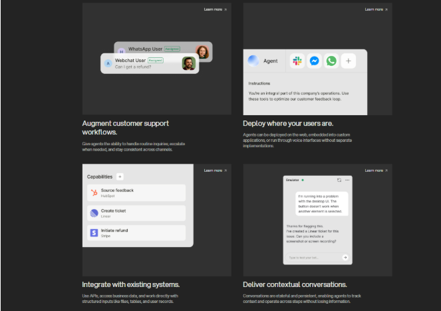
Task: Click the HubSpot icon beside Source feedback
Action: coord(94,192)
